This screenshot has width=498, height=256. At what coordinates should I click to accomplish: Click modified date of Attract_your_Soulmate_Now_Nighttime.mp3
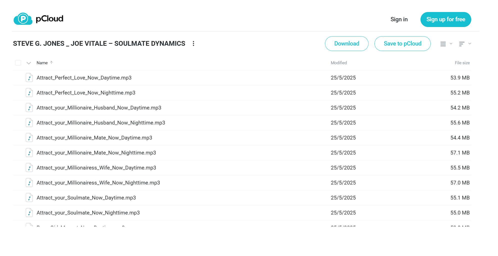343,213
